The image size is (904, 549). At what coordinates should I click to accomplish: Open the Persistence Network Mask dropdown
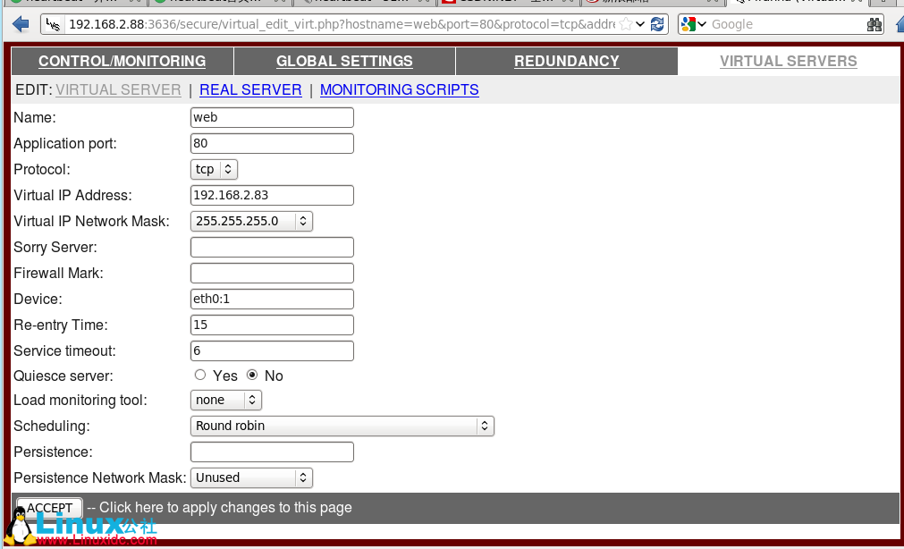click(251, 477)
